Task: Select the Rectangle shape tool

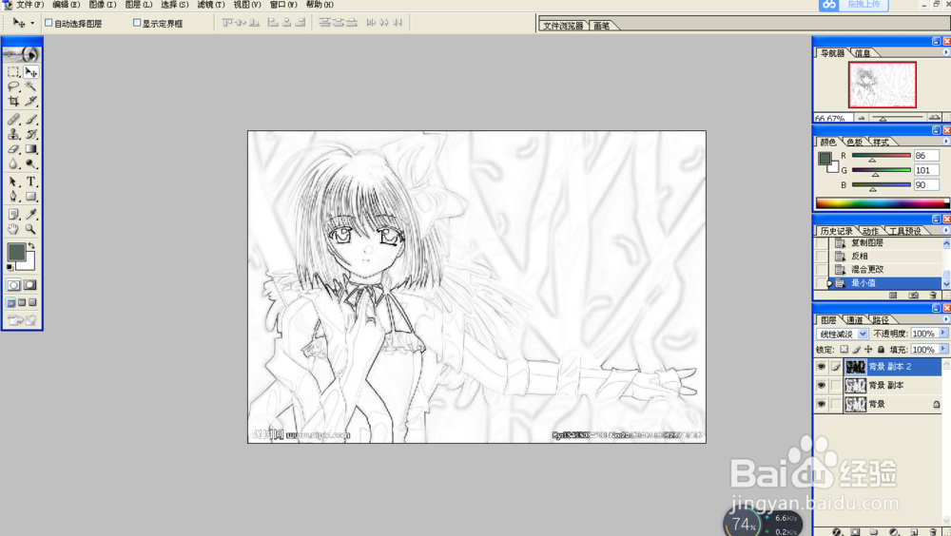Action: coord(30,196)
